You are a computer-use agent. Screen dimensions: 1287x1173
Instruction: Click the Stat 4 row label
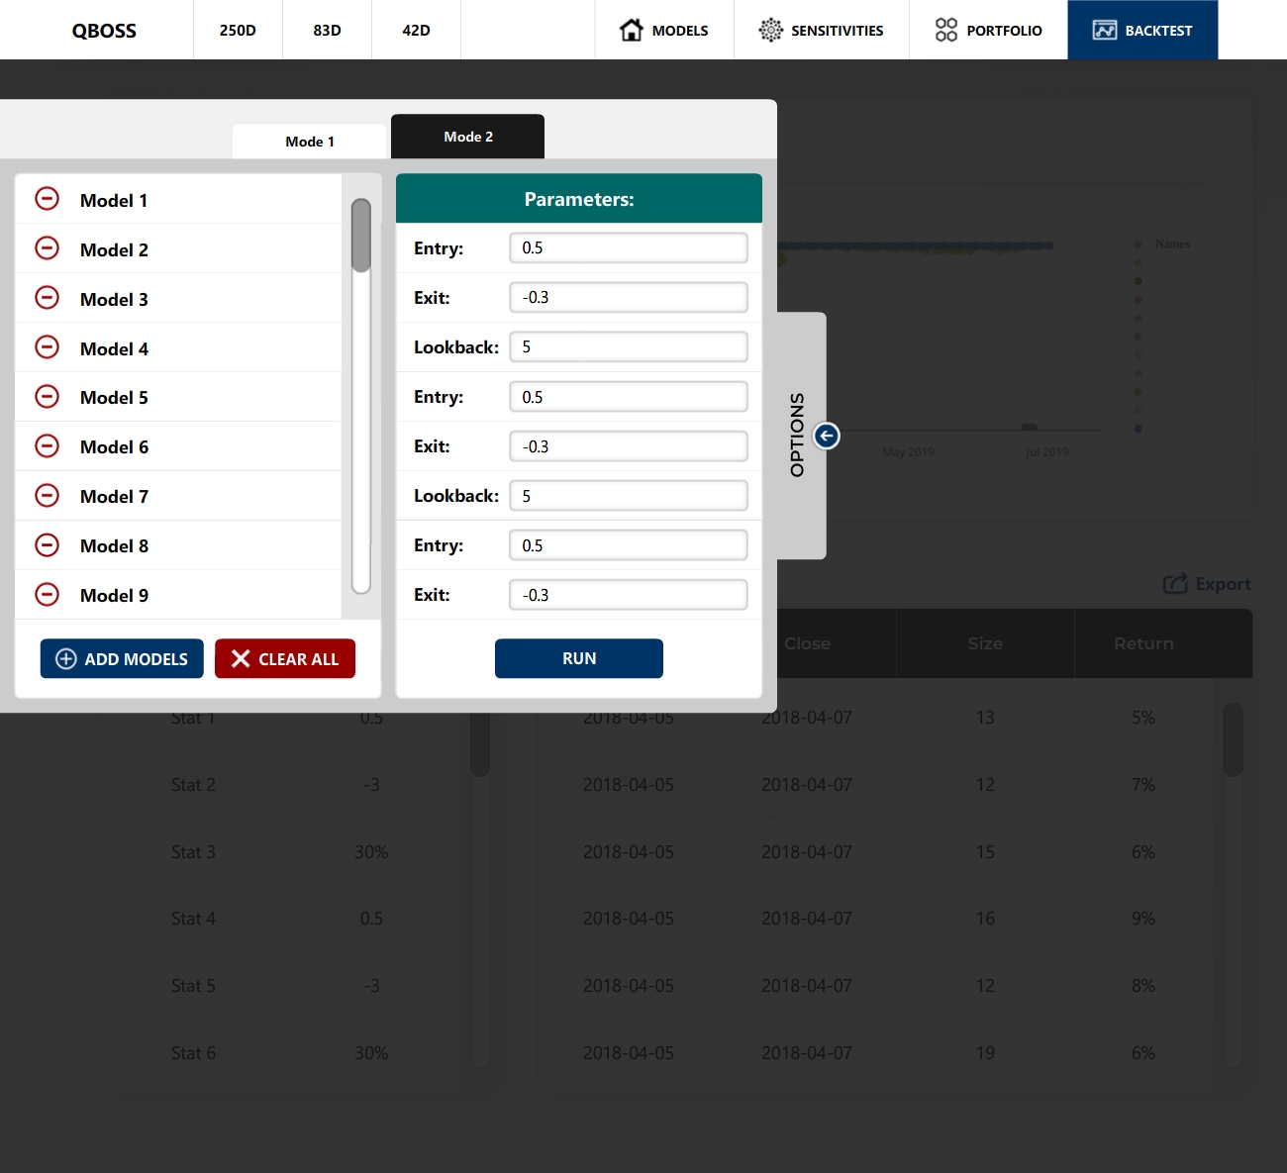193,919
